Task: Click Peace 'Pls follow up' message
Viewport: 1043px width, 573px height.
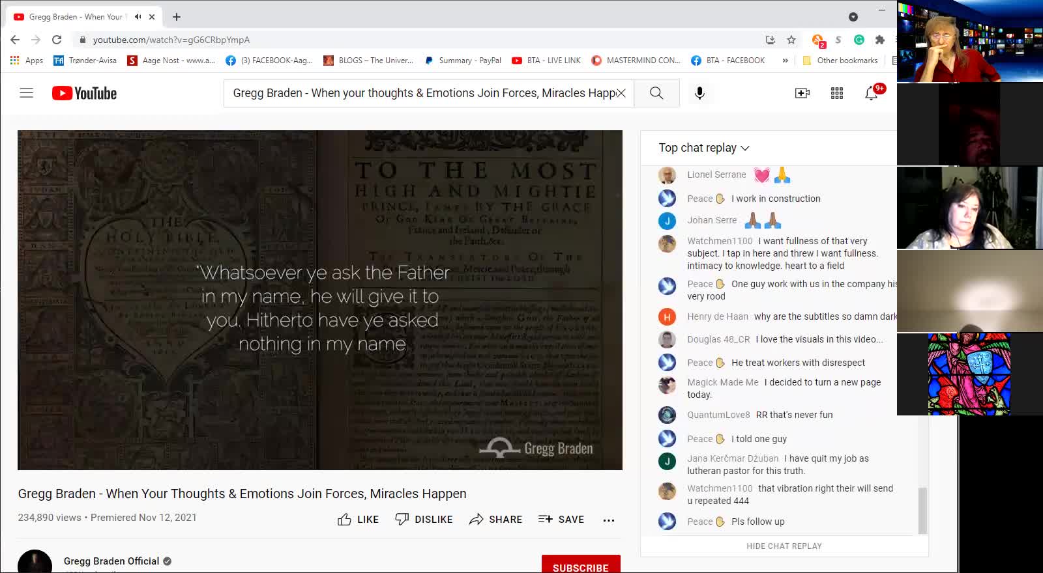Action: click(x=758, y=522)
